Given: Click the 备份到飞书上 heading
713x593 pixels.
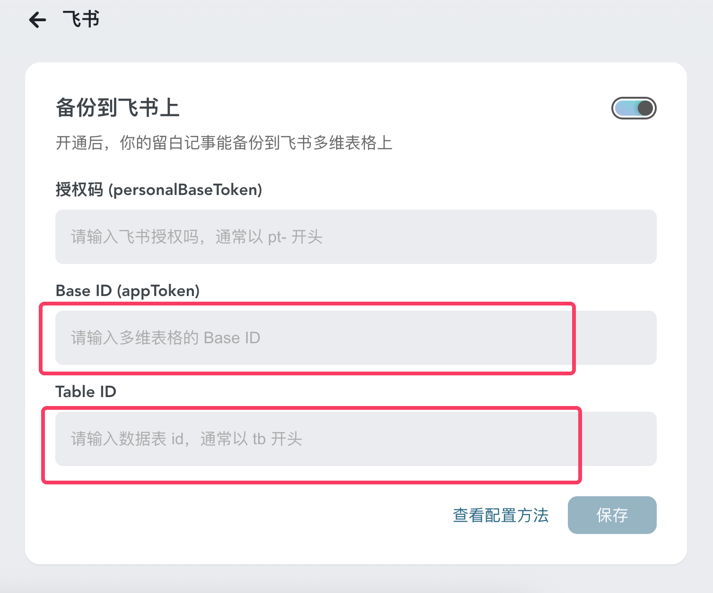Looking at the screenshot, I should pos(118,108).
